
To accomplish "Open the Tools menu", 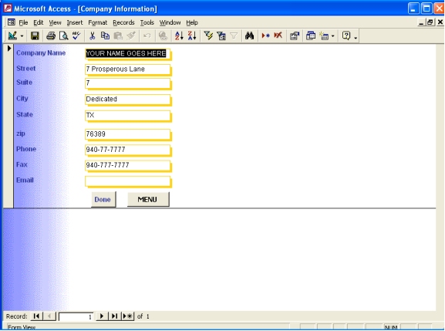I will coord(147,22).
